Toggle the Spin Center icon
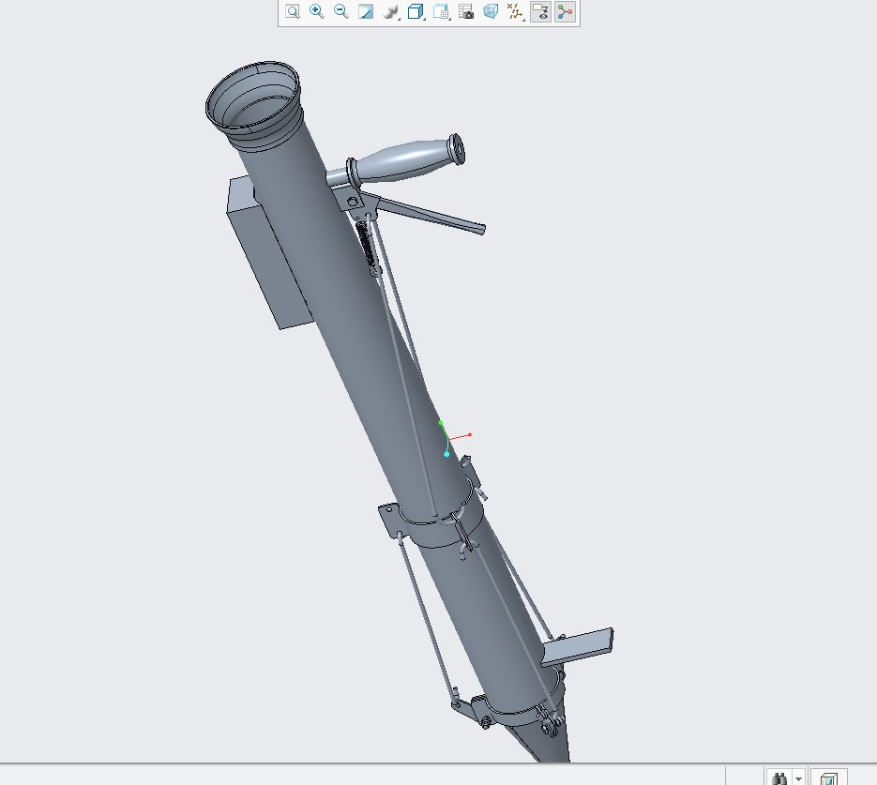Image resolution: width=877 pixels, height=785 pixels. pos(565,12)
